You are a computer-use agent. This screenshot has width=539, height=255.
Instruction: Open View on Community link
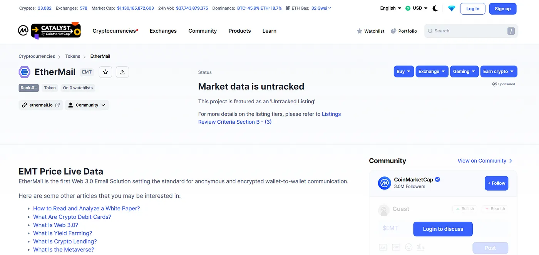(x=485, y=161)
